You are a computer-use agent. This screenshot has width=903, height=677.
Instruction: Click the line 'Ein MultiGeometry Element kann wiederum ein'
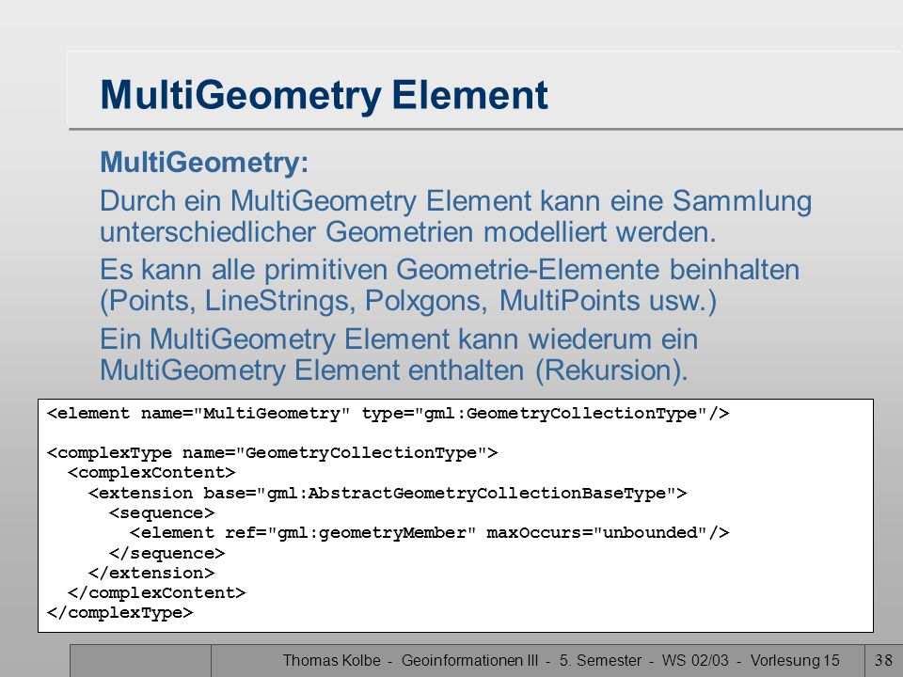click(399, 339)
